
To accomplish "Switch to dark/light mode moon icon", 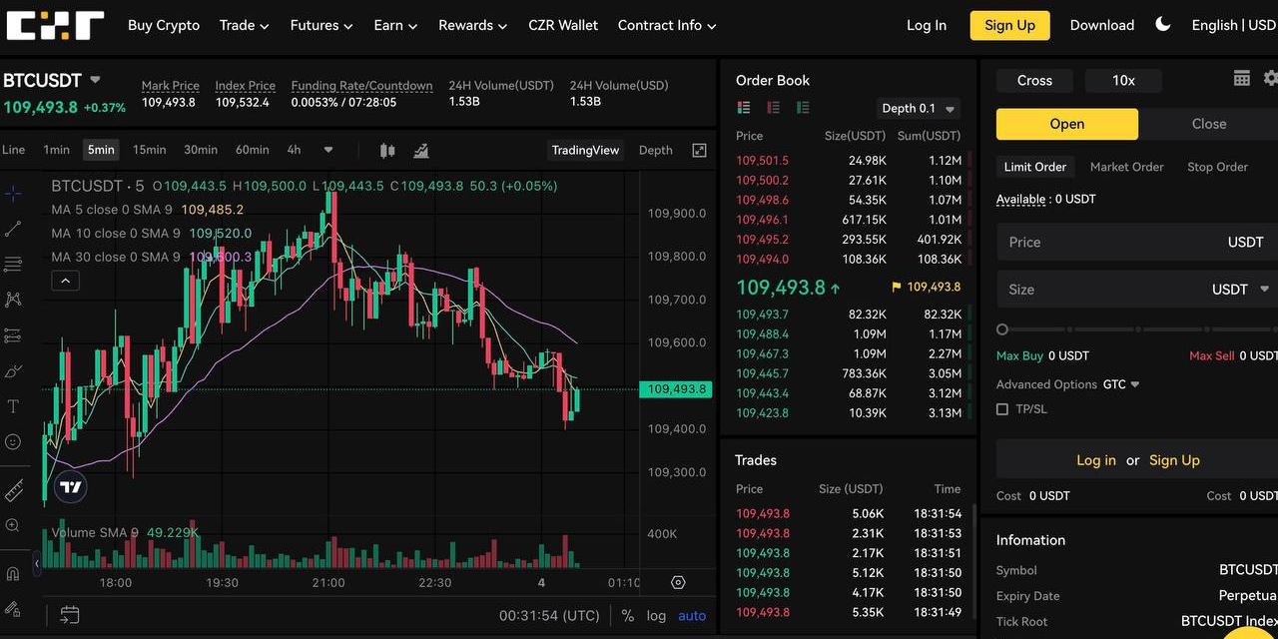I will click(1162, 25).
